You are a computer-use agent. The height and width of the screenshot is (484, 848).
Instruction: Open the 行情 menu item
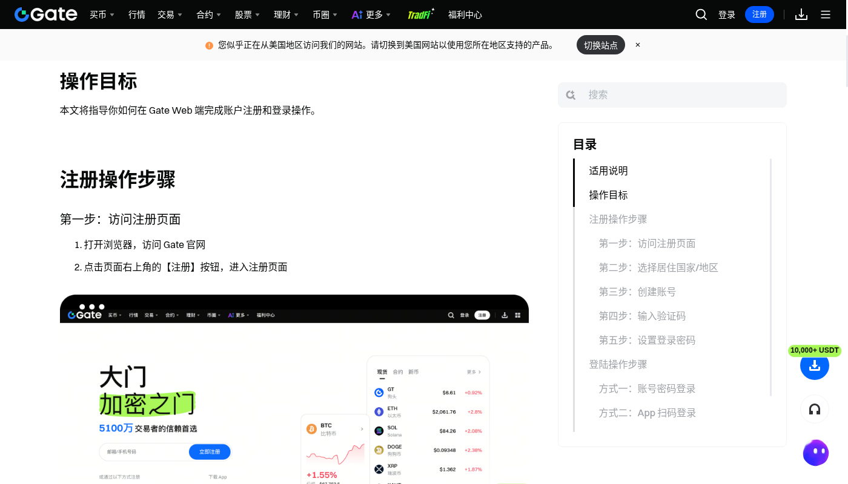[x=137, y=15]
